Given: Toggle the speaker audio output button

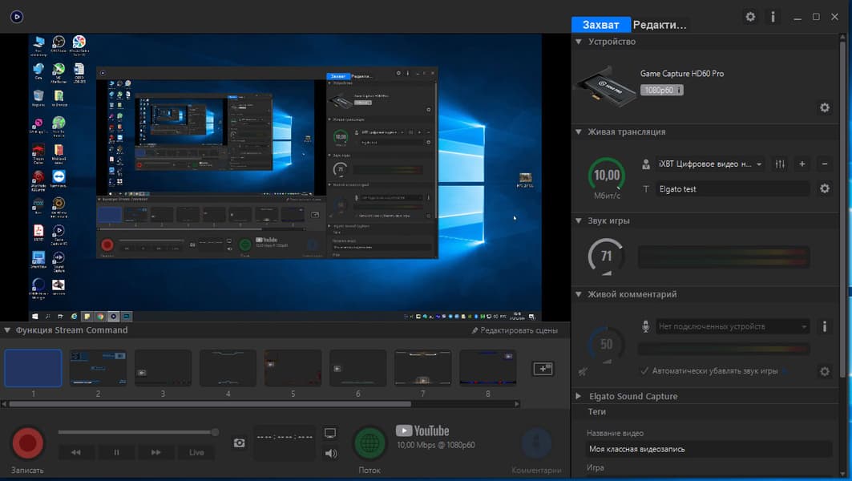Looking at the screenshot, I should [330, 454].
